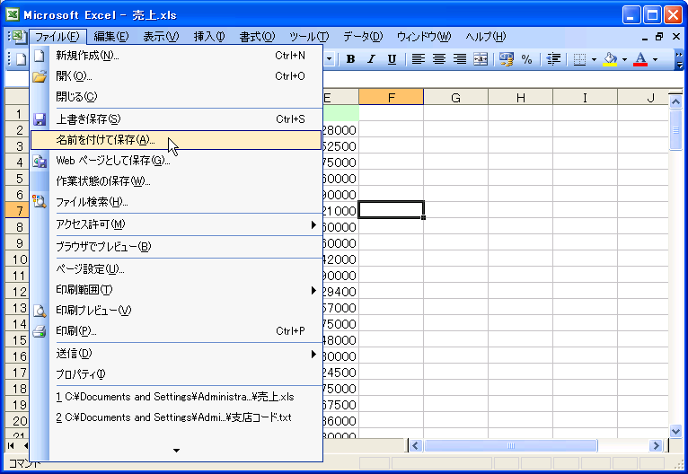Expand toolbar options chevron
Screen dimensions: 688x474
click(679, 60)
